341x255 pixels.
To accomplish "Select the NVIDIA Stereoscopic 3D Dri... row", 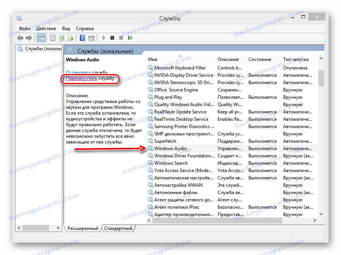I will [x=231, y=83].
